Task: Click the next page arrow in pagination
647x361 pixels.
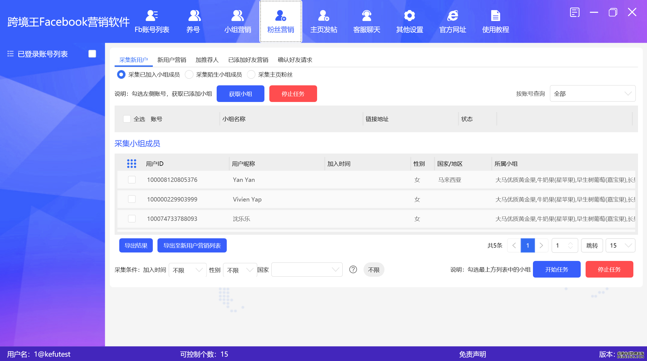Action: (542, 245)
